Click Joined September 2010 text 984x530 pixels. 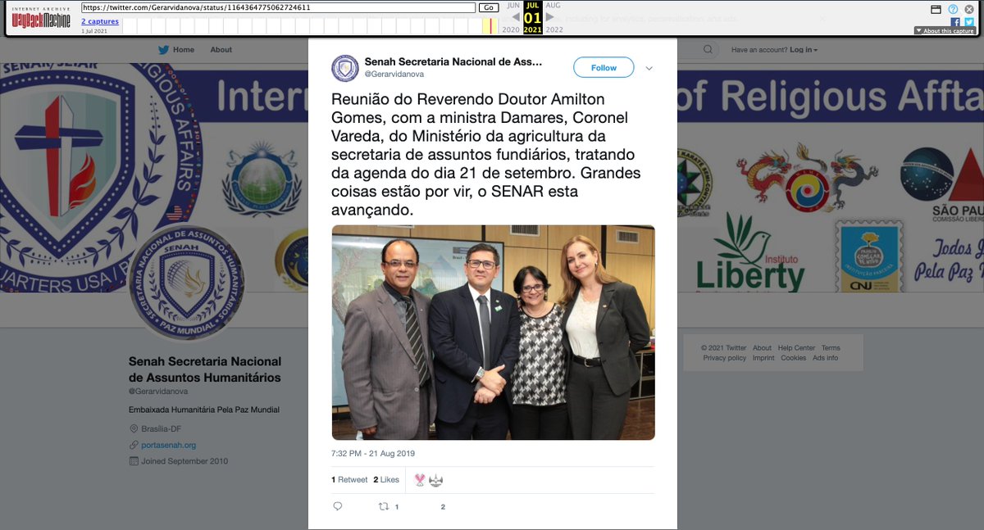184,461
